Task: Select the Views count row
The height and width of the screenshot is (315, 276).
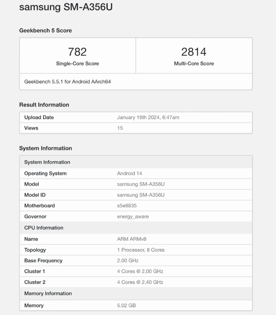Action: pos(136,128)
